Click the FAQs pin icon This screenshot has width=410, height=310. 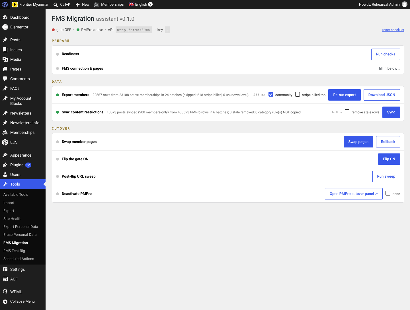[5, 88]
